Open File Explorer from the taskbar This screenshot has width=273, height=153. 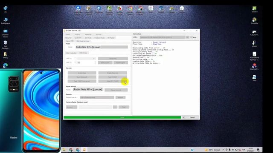point(64,150)
